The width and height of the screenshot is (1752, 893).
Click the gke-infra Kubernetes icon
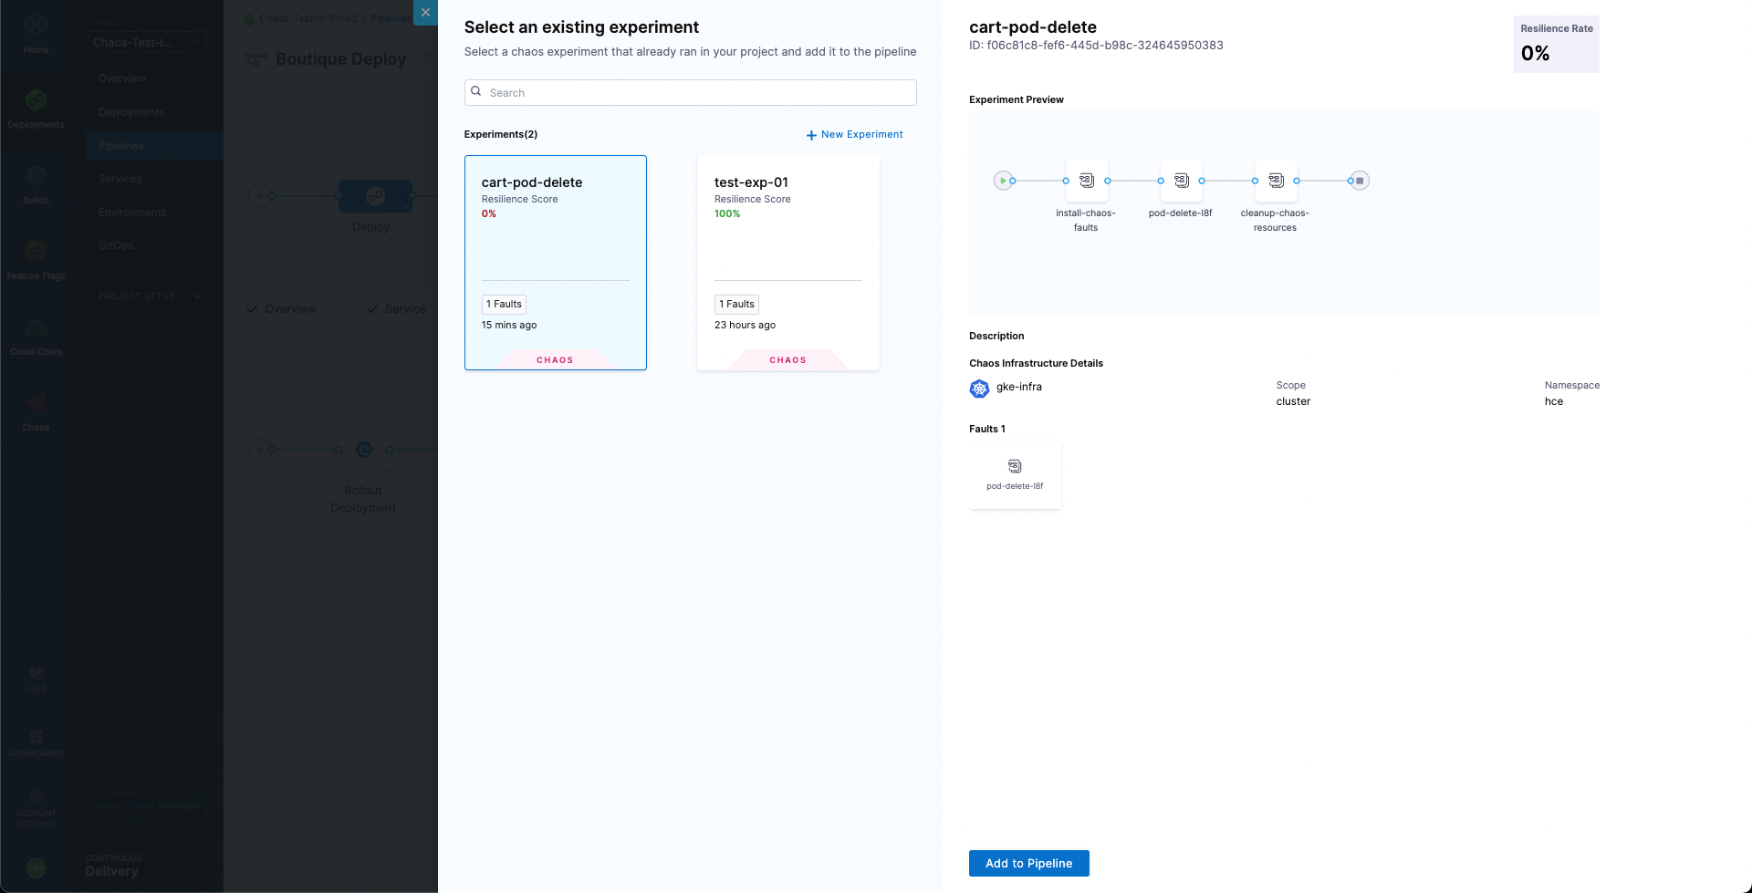[979, 389]
